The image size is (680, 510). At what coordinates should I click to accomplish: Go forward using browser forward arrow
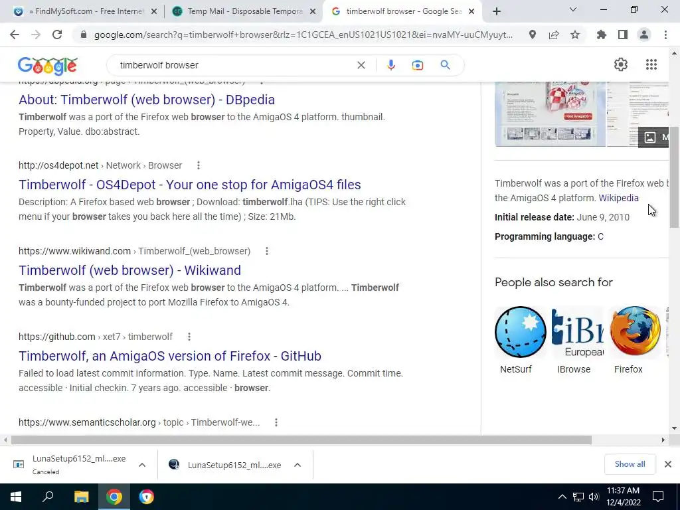coord(36,35)
